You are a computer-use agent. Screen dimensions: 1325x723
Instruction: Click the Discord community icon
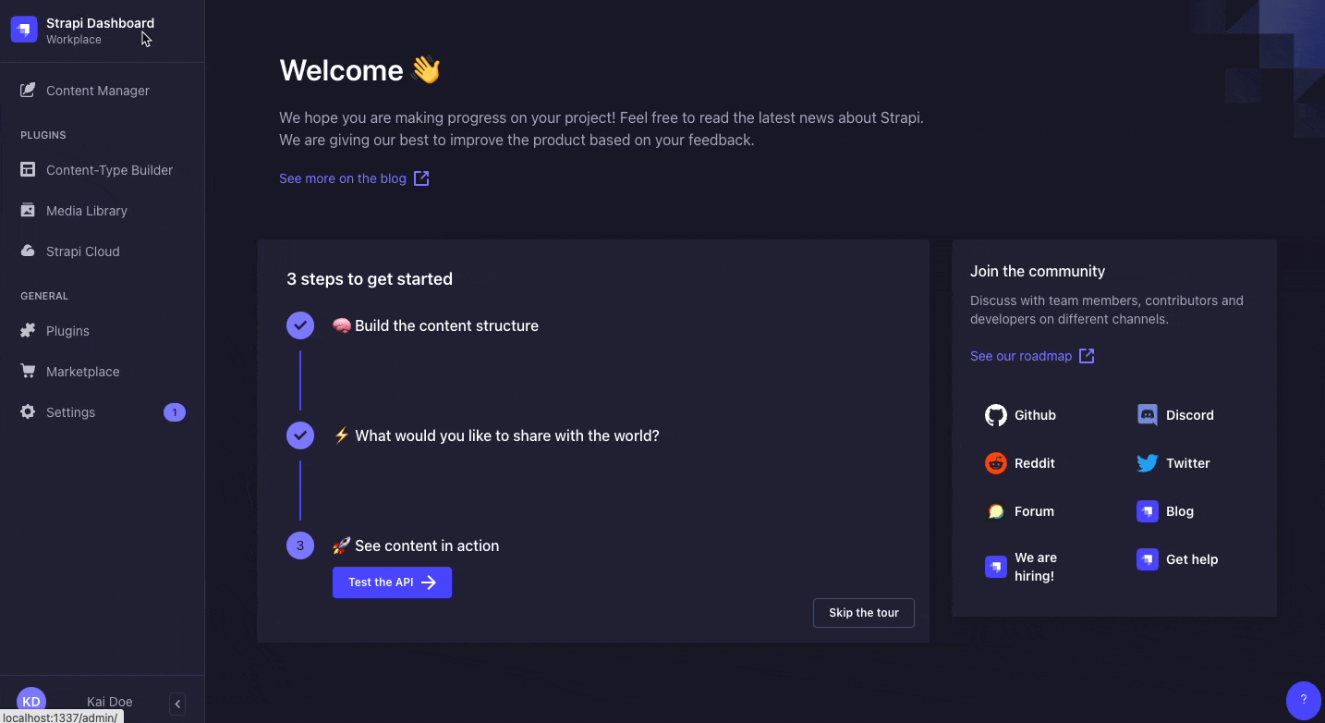click(1147, 415)
